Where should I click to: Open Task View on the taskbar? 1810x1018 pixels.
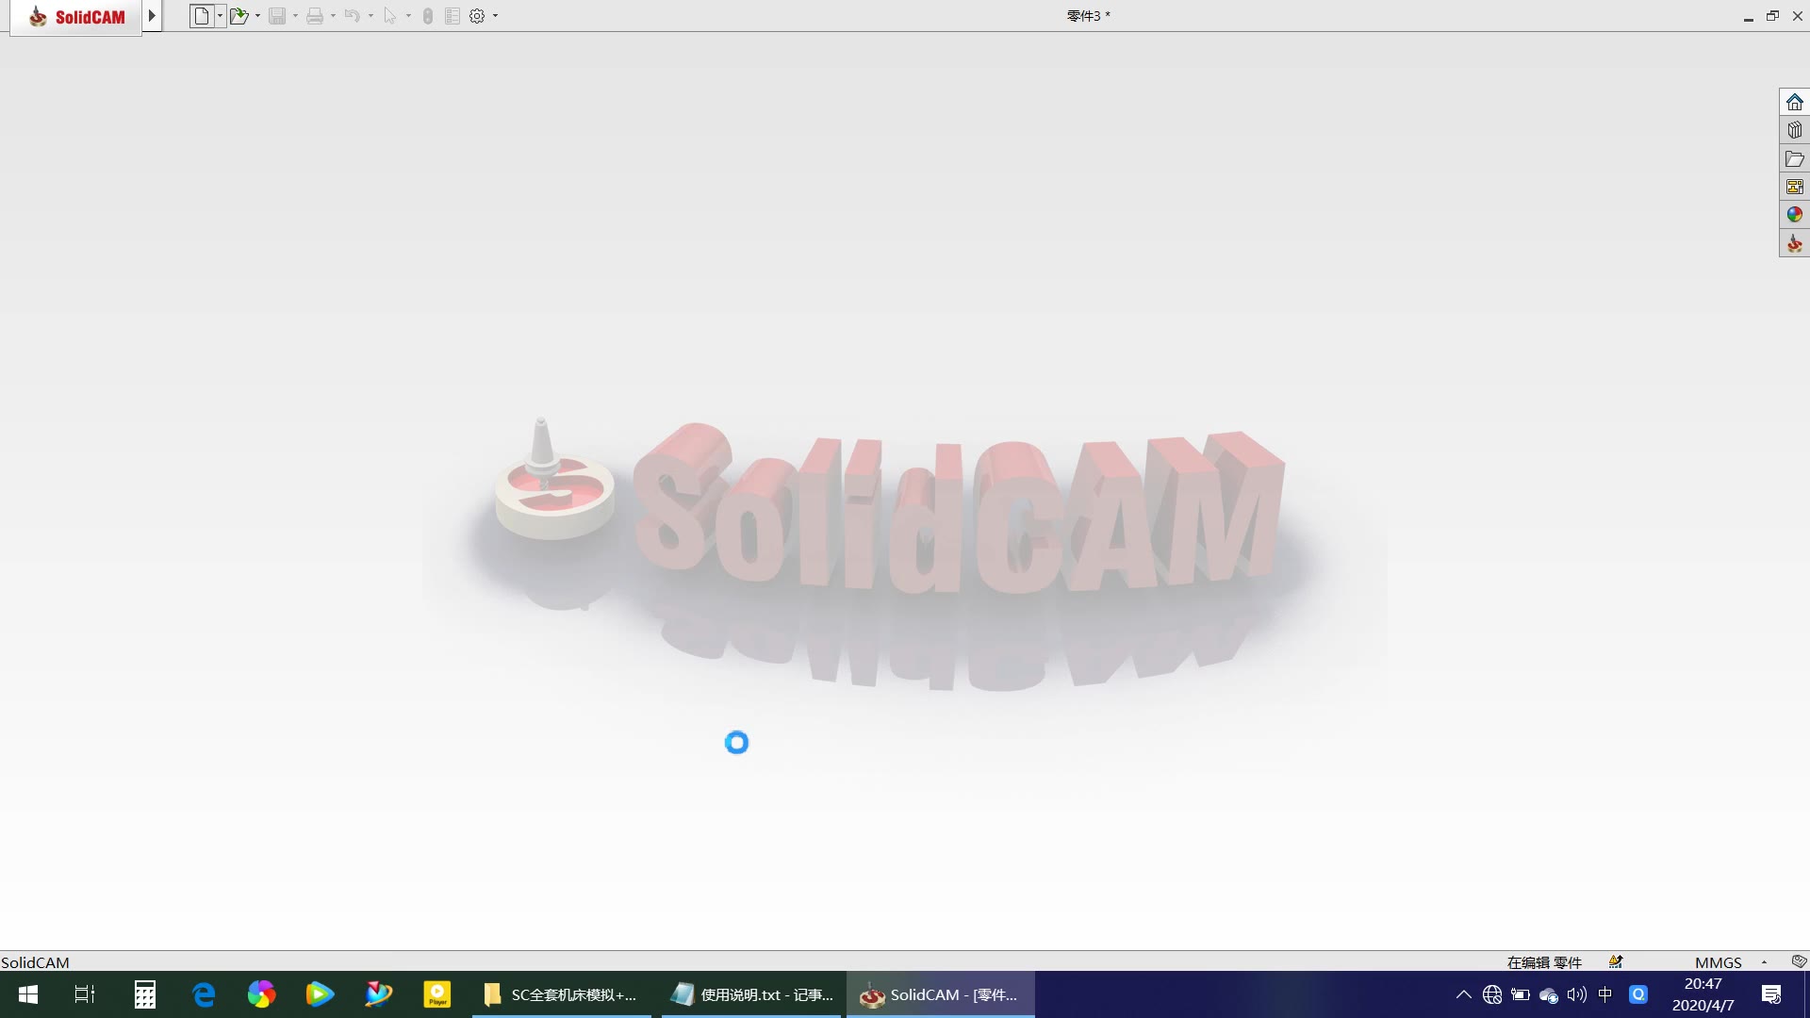pyautogui.click(x=85, y=994)
